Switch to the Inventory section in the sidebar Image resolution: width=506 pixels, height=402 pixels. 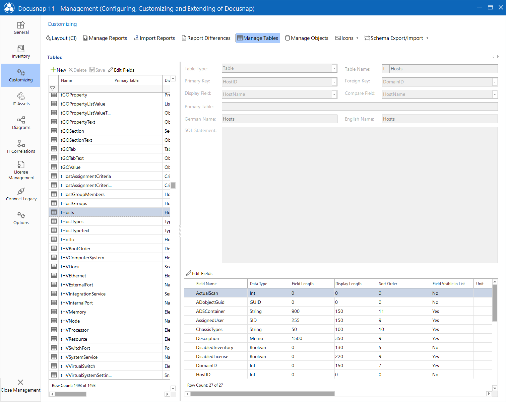pyautogui.click(x=21, y=52)
